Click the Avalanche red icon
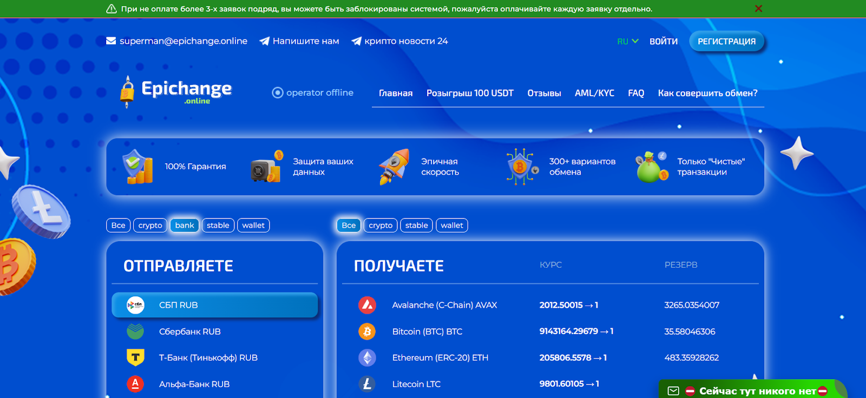Viewport: 866px width, 398px height. point(367,305)
